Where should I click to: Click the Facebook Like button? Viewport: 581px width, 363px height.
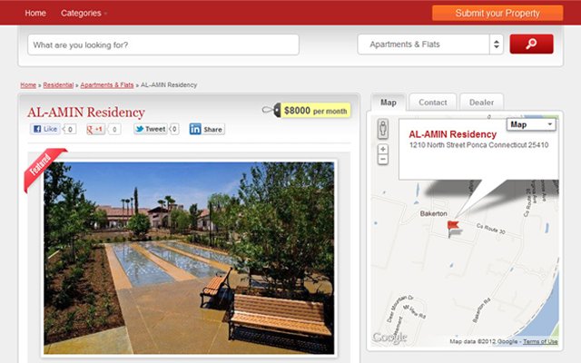[x=45, y=129]
